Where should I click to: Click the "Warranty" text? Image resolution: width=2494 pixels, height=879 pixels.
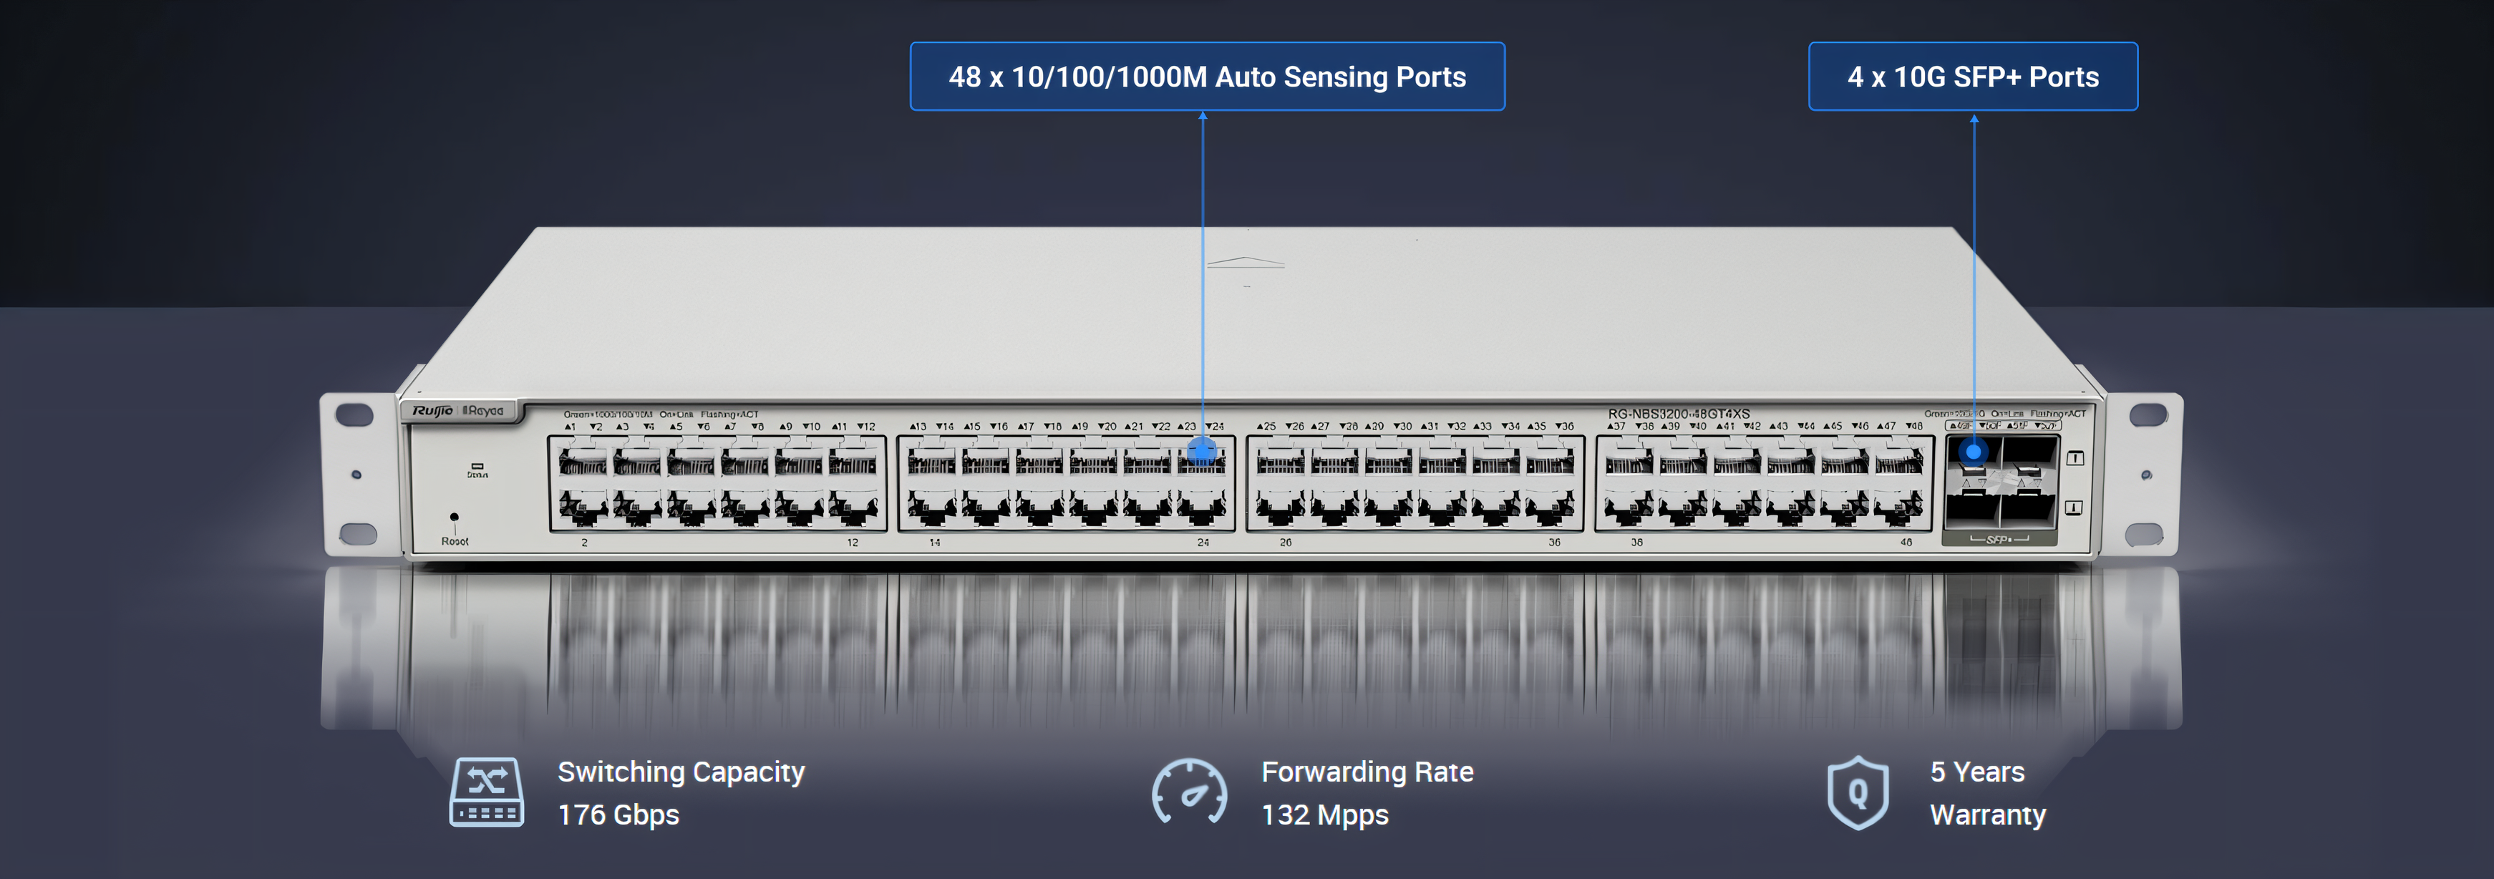tap(1988, 814)
